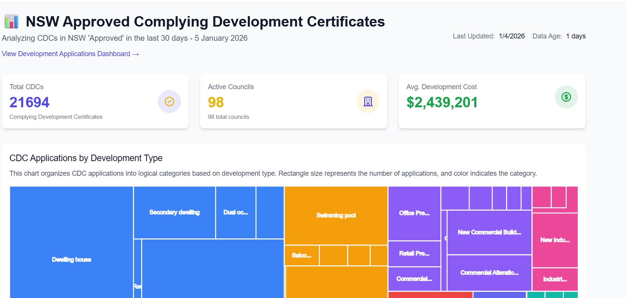
Task: Click the pink Industri... tile
Action: [x=555, y=279]
